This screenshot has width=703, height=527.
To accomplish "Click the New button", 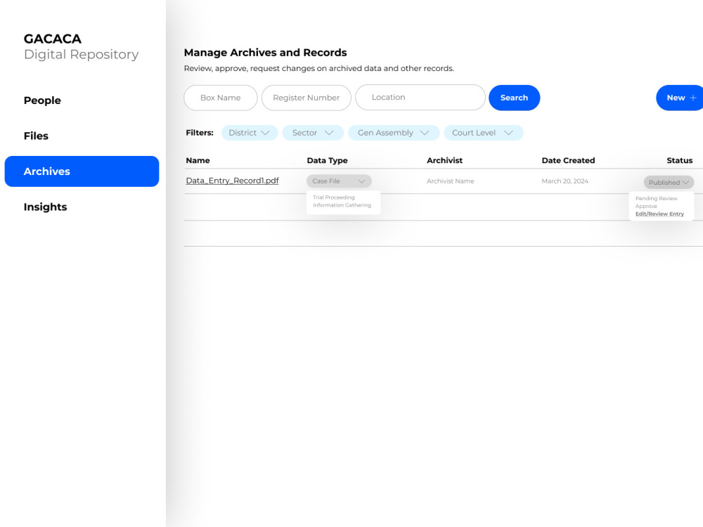I will [679, 98].
